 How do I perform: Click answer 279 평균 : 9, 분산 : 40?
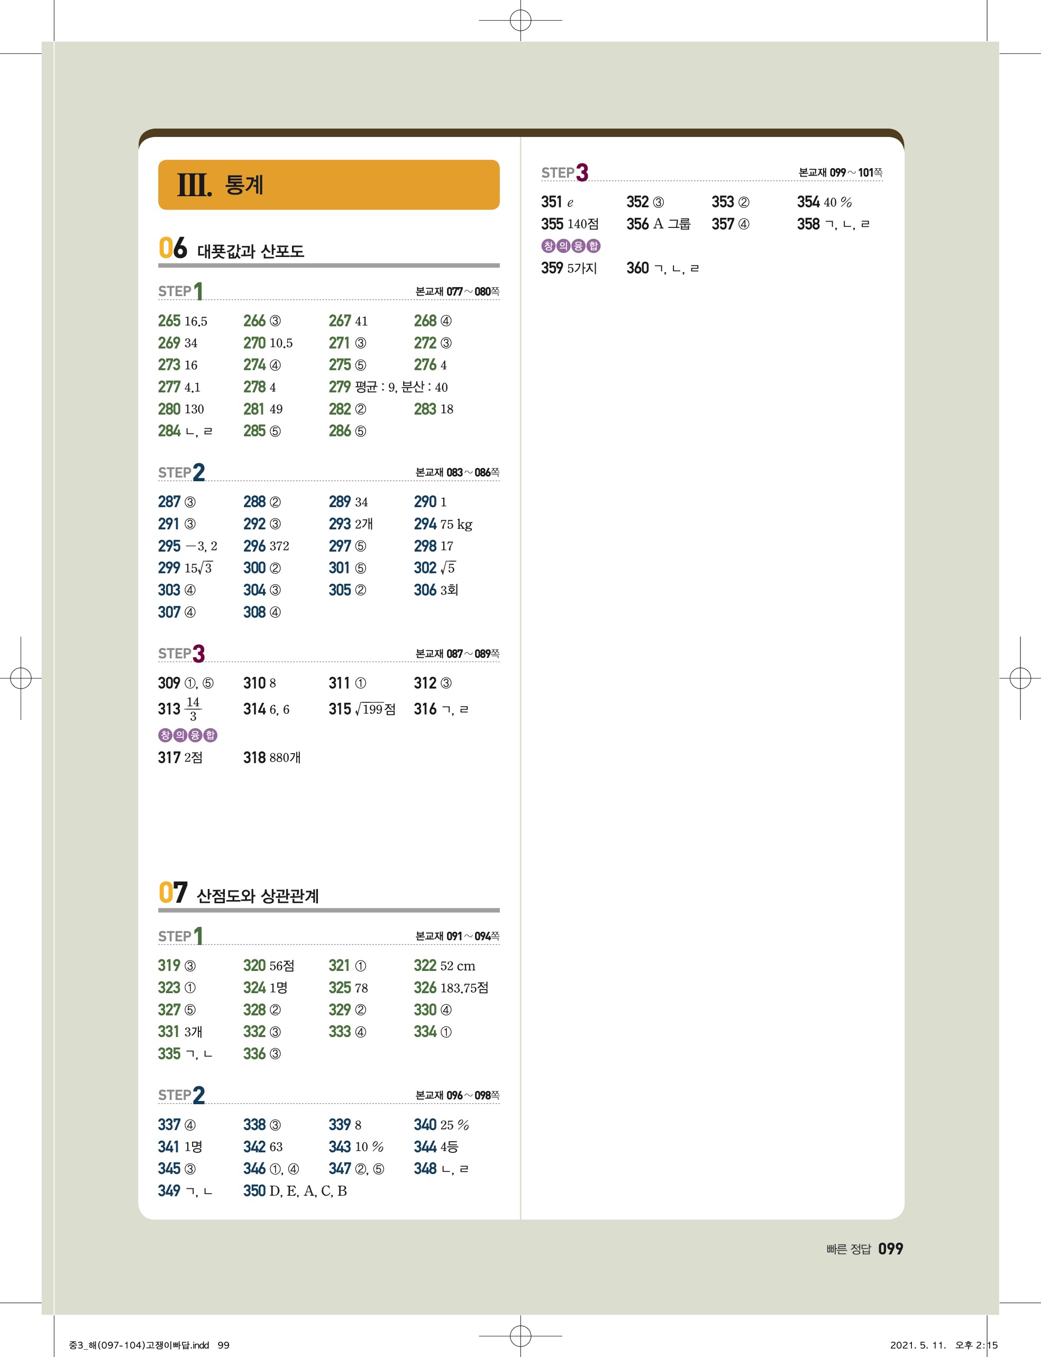[x=388, y=387]
